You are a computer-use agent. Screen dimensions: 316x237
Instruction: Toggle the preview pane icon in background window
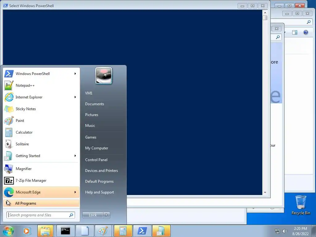pos(295,32)
